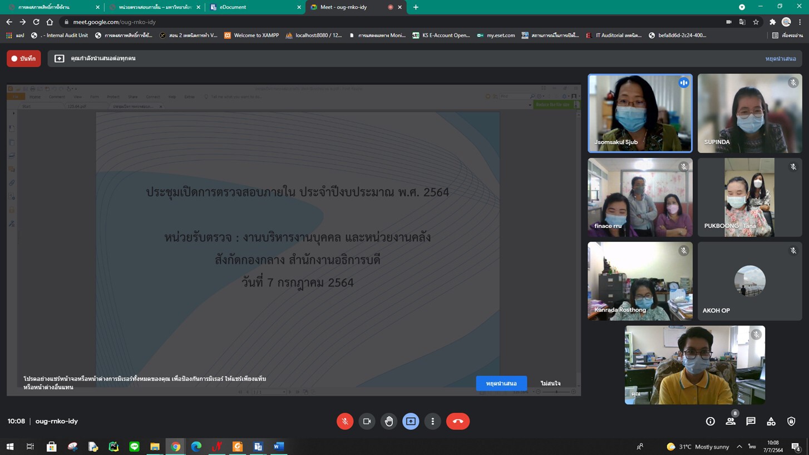Click the red recording indicator button
This screenshot has height=455, width=809.
click(x=24, y=58)
